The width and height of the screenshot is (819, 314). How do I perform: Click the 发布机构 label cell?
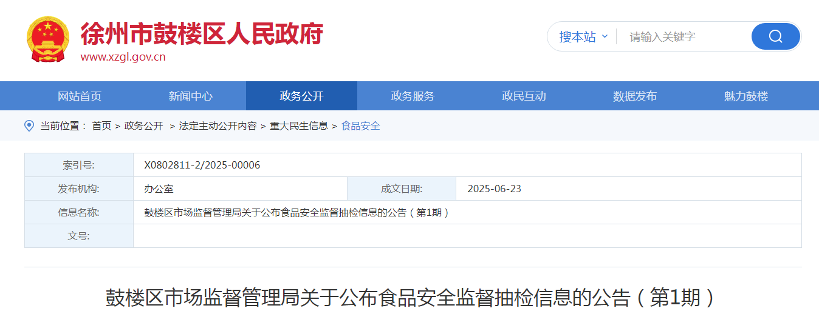point(79,189)
